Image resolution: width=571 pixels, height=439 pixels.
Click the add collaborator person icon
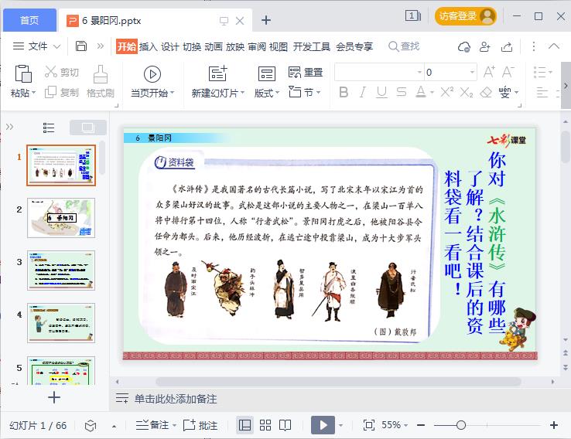pyautogui.click(x=484, y=46)
